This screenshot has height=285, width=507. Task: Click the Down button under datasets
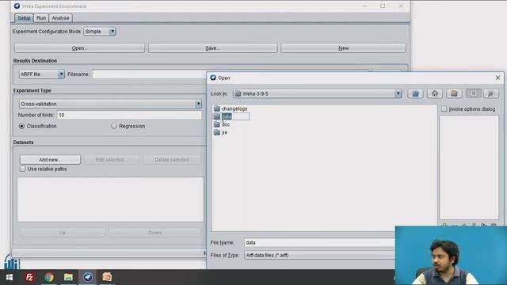154,232
